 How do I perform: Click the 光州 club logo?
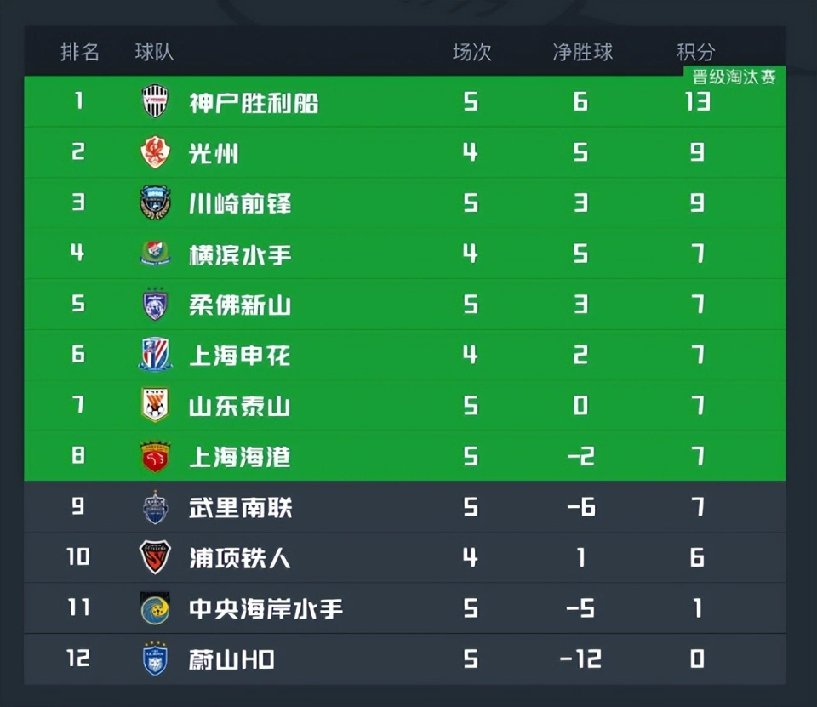pos(155,152)
